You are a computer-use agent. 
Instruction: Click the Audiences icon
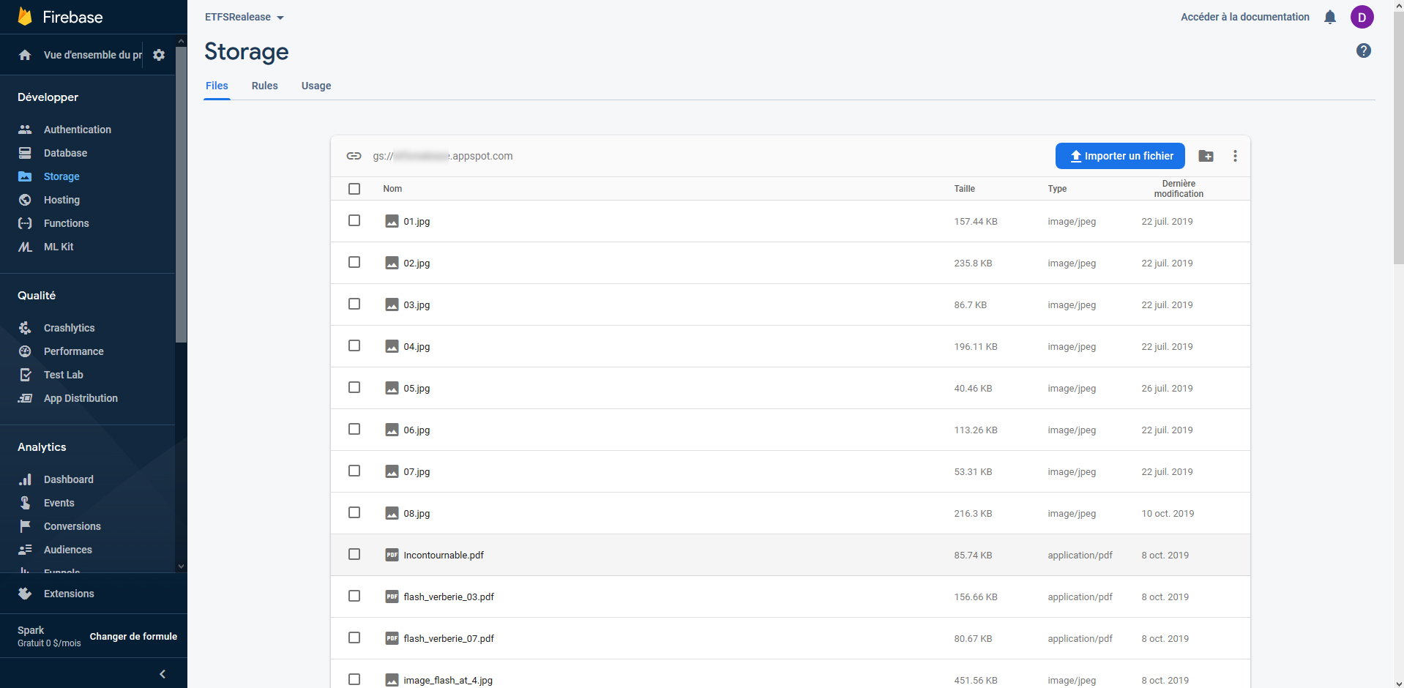[x=25, y=550]
